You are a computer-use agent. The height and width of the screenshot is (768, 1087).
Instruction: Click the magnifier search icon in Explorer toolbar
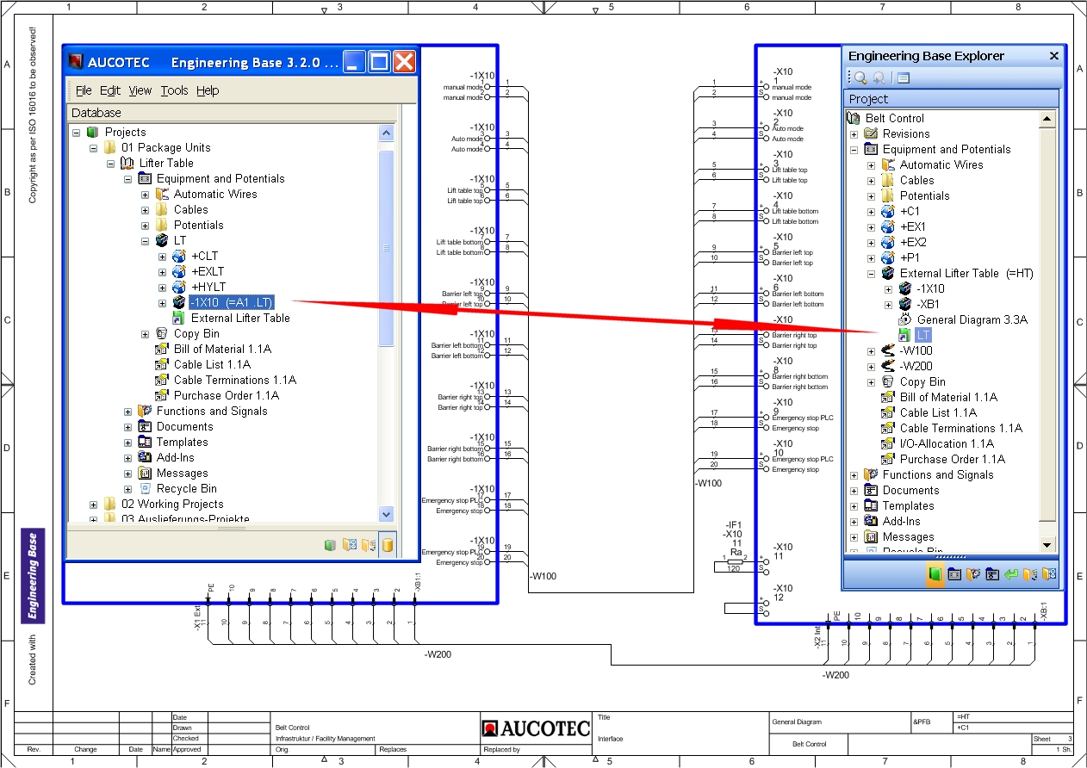pos(860,77)
